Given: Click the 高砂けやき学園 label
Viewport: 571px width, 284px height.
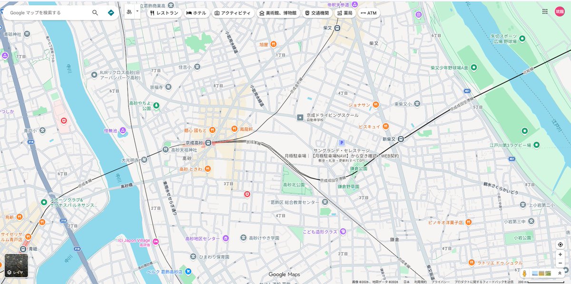Looking at the screenshot, I should [x=265, y=238].
